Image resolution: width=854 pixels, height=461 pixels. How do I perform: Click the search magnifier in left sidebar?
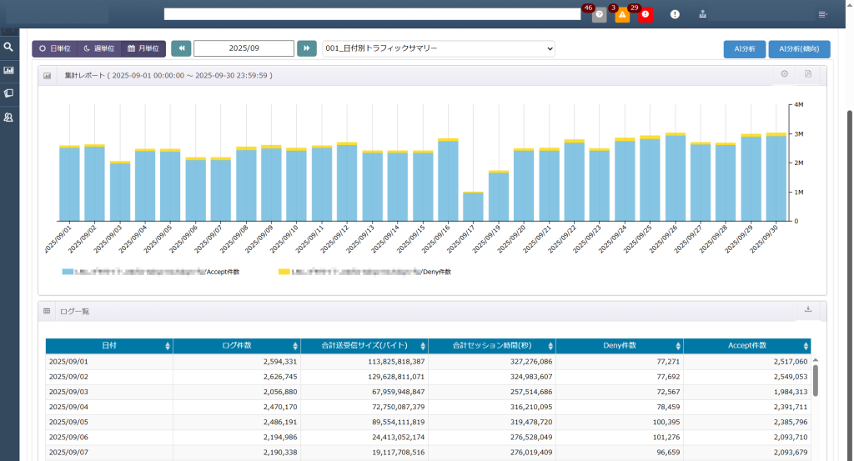[8, 48]
